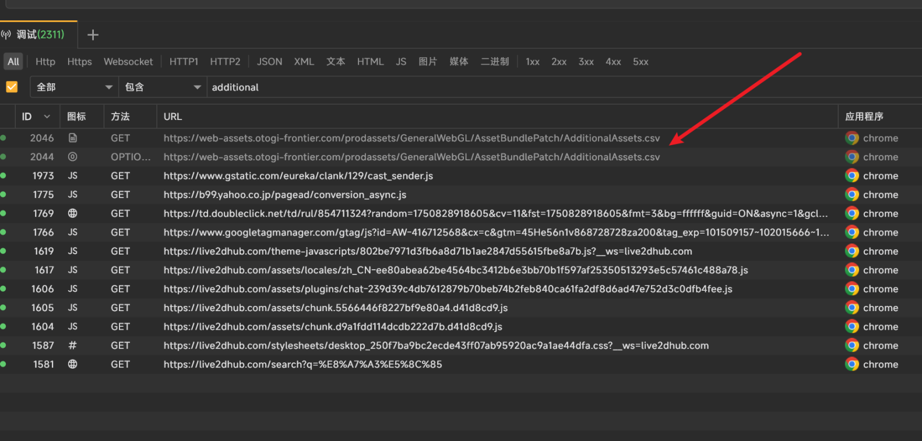Viewport: 922px width, 441px height.
Task: Select the live2dhub.com/search request URL
Action: 302,364
